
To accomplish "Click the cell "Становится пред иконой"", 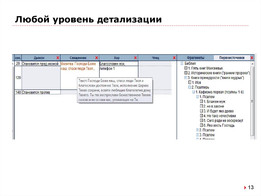I will pos(40,64).
